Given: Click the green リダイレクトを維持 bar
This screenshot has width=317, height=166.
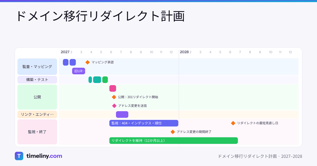Looking at the screenshot, I should (174, 140).
